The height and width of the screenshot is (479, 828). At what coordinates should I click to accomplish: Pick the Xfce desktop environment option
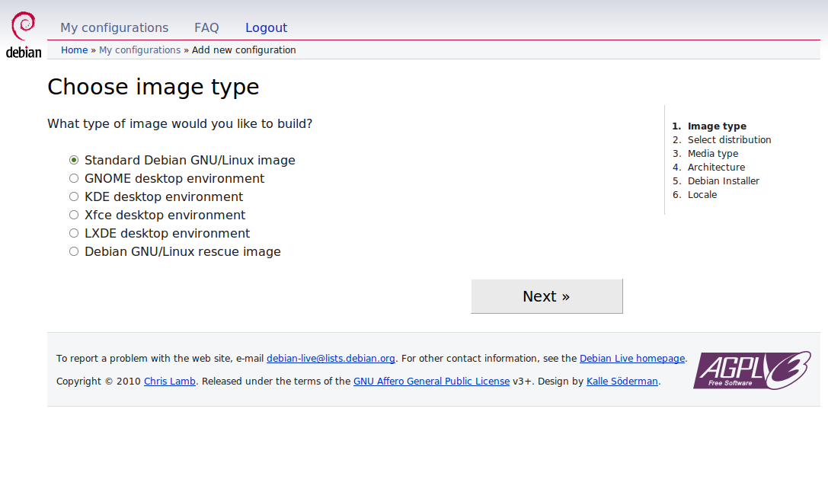(x=74, y=215)
